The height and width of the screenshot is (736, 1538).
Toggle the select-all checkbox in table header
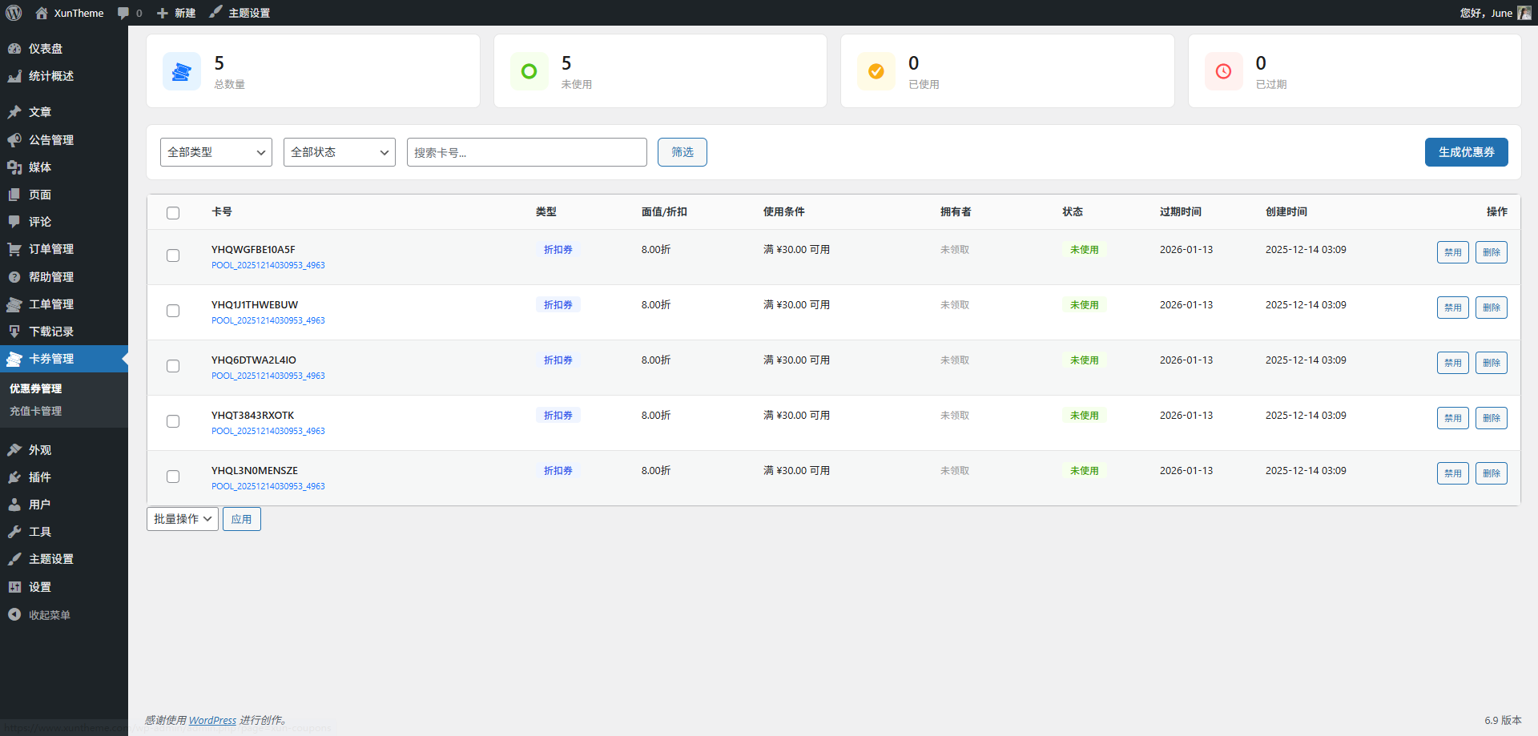pyautogui.click(x=173, y=213)
